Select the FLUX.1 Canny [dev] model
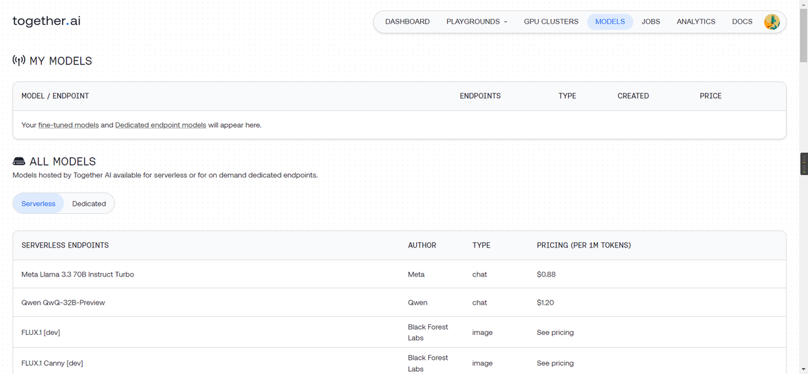Screen dimensions: 808x374 click(x=52, y=363)
